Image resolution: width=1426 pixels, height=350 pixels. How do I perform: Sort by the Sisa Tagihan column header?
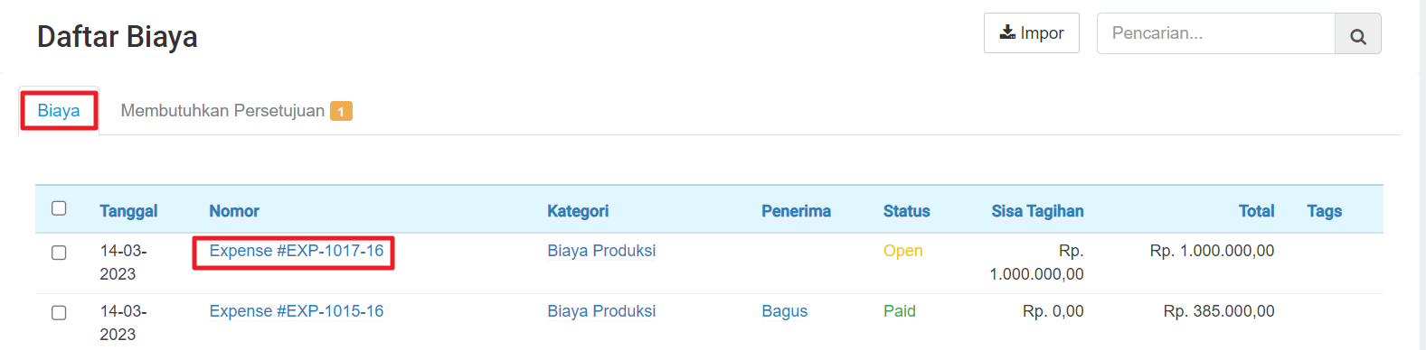coord(1037,211)
